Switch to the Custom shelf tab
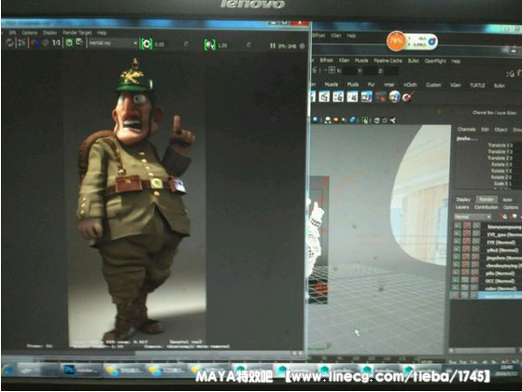The image size is (522, 392). [x=433, y=85]
